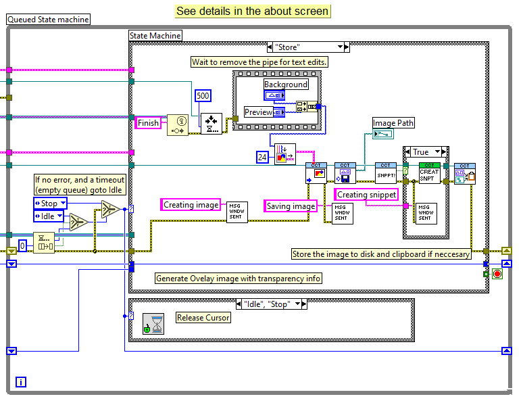This screenshot has width=523, height=403.
Task: Go to previous case of "Store" structure
Action: pyautogui.click(x=270, y=47)
